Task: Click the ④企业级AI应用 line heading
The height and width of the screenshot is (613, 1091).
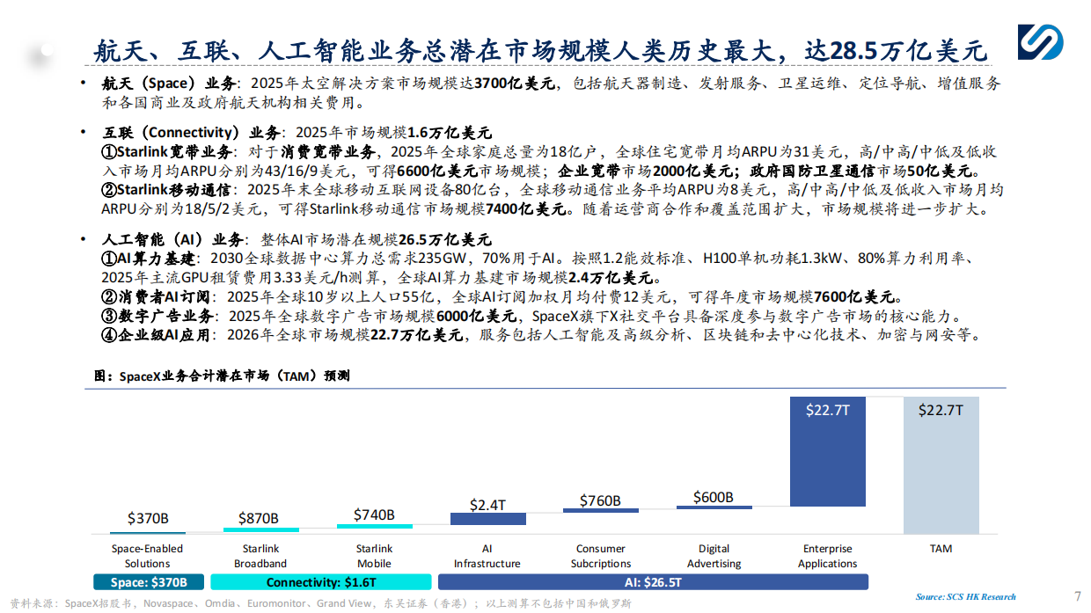Action: coord(157,336)
